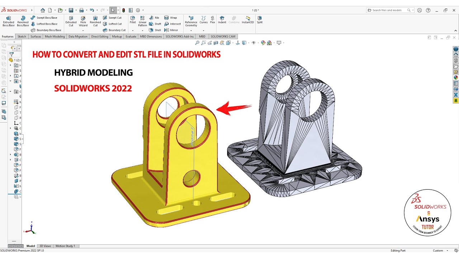Select the Revolved Boss/Base tool

tap(23, 21)
